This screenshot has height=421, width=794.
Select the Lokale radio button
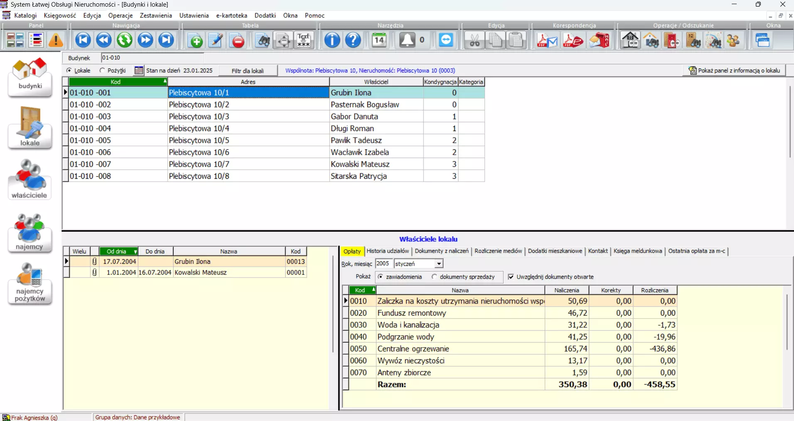[69, 71]
